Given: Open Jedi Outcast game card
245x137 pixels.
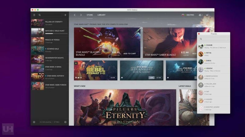Looking at the screenshot, I should pos(181,70).
